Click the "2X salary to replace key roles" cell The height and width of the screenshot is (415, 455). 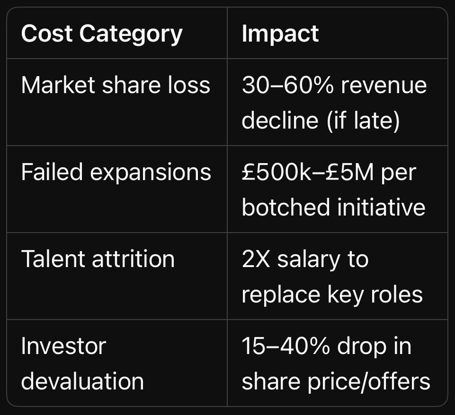(332, 277)
